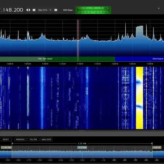
Task: Click the -540 Hz filter edge handle
Action: click(157, 148)
